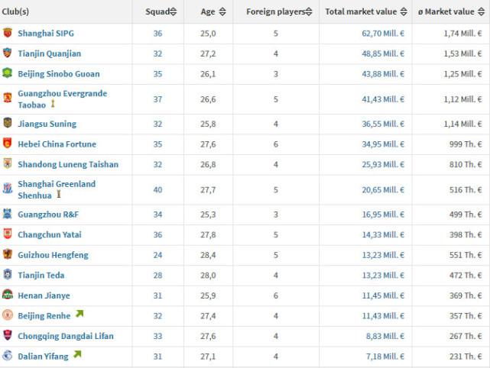
Task: Click Shanghai SIPG squad size 36
Action: [157, 34]
